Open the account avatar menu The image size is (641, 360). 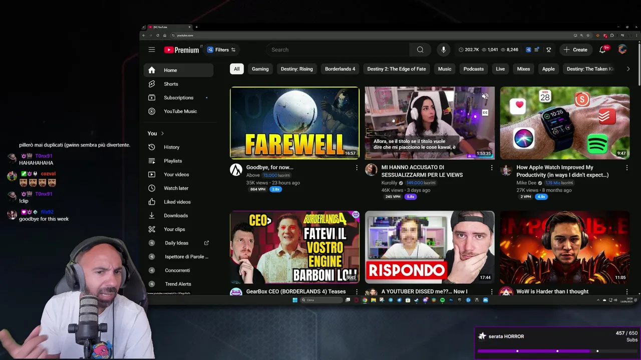[622, 49]
